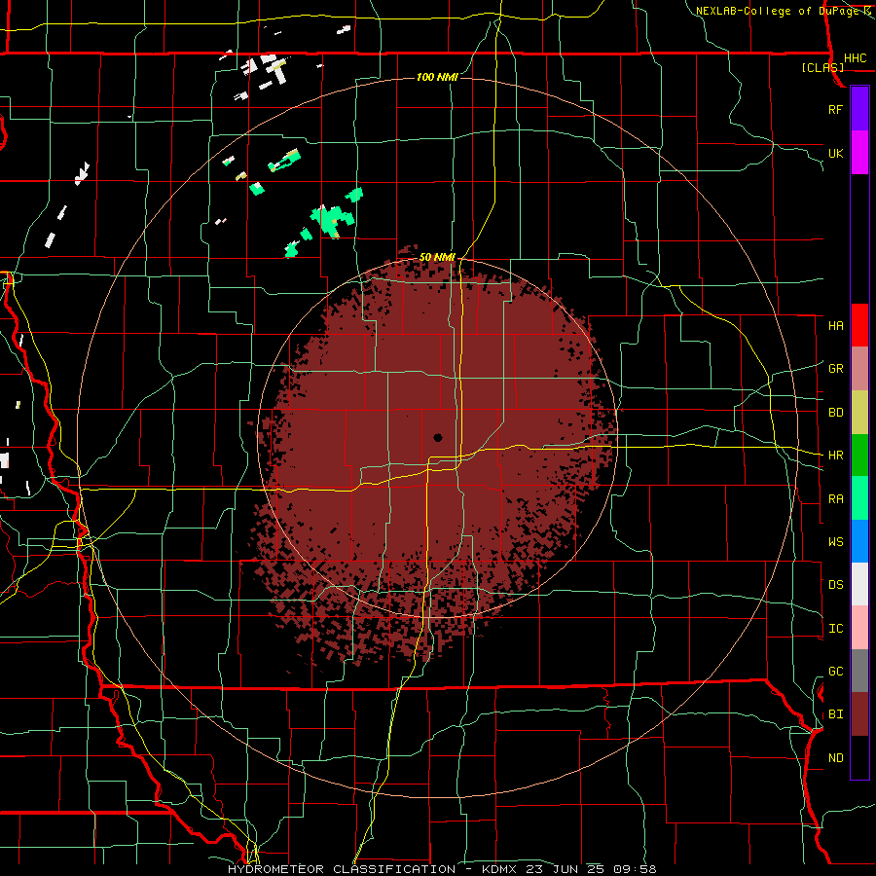Select the light pink IC ice crystals swatch
Screen dimensions: 876x876
[859, 628]
